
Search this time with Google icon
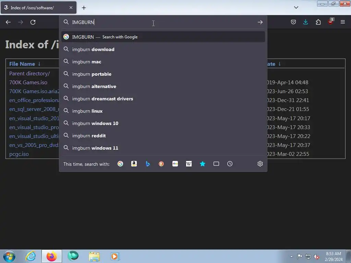[x=120, y=164]
